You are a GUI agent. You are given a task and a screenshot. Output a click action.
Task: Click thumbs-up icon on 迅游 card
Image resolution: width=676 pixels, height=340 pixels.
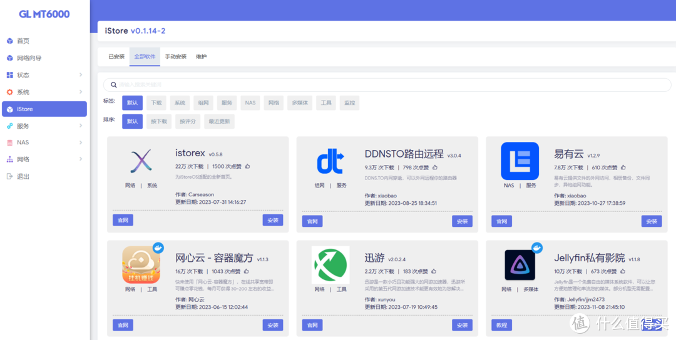tap(434, 271)
